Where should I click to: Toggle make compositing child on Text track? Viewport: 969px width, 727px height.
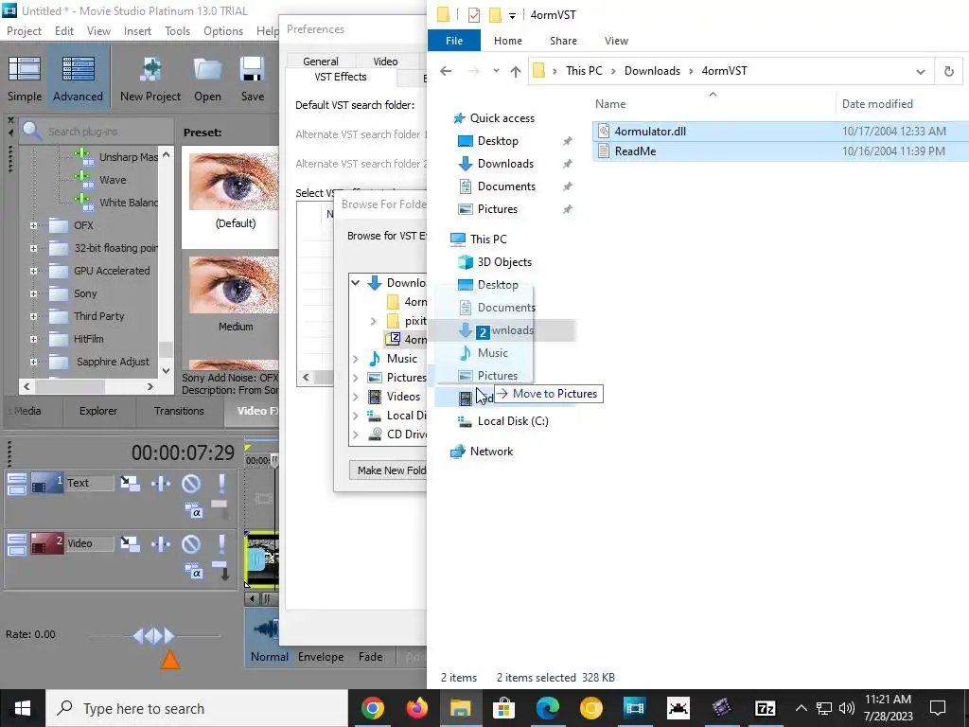(220, 508)
